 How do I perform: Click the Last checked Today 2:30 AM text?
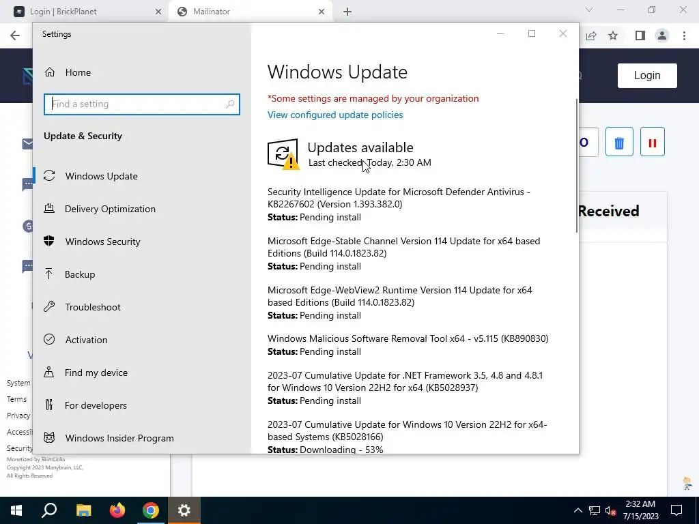pos(369,162)
